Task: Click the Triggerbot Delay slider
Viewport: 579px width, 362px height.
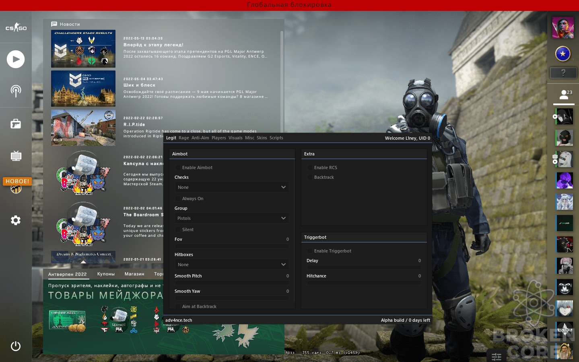Action: [x=364, y=267]
